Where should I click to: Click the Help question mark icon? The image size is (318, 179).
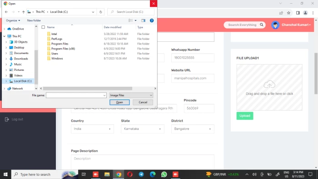[x=151, y=20]
